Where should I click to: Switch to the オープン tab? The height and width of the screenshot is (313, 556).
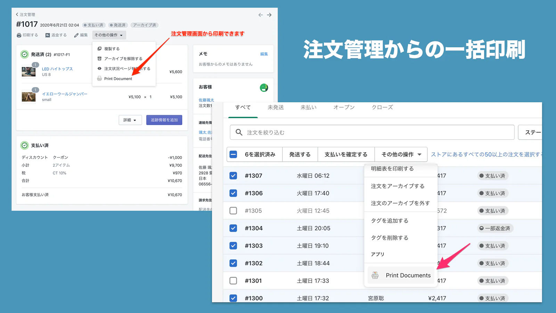pos(344,107)
